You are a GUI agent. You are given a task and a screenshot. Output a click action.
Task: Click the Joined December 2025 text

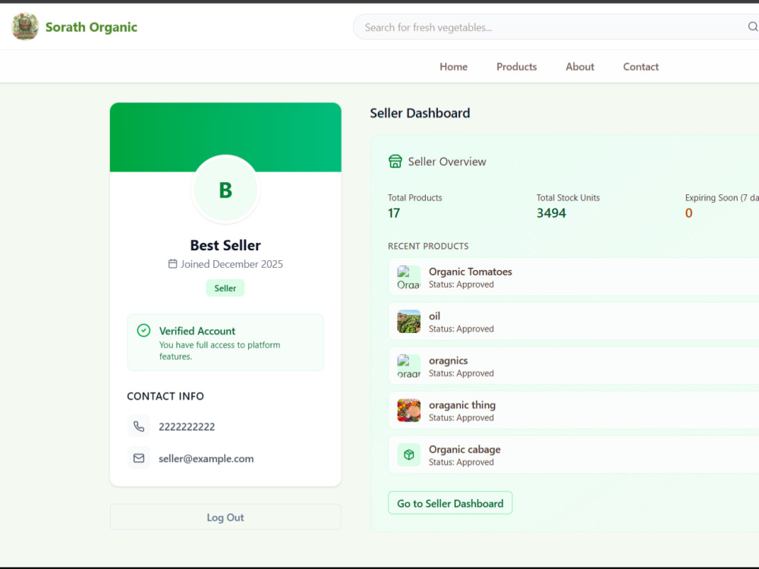pyautogui.click(x=231, y=264)
